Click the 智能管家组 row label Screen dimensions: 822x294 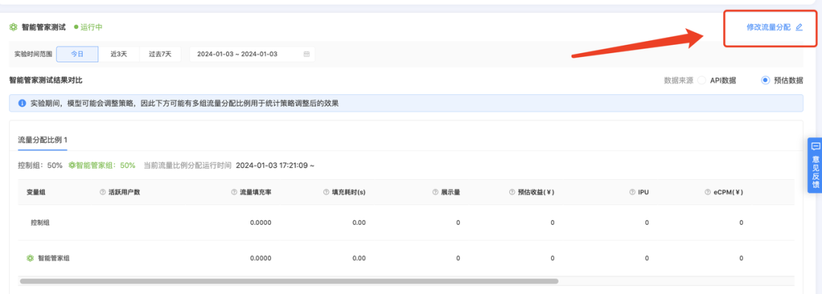(x=53, y=258)
